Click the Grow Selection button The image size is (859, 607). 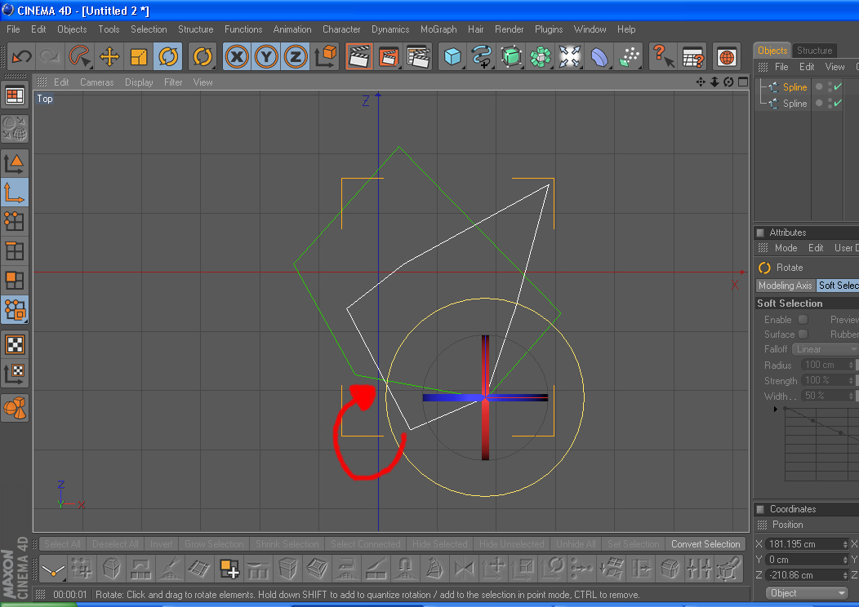point(214,543)
